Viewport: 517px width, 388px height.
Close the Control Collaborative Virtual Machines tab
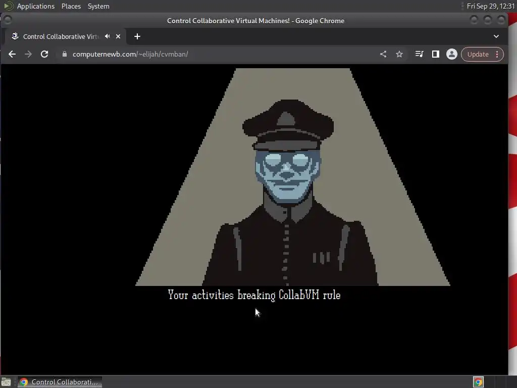click(118, 36)
